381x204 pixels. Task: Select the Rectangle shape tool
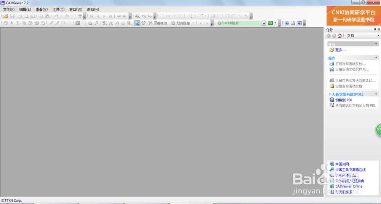63,23
